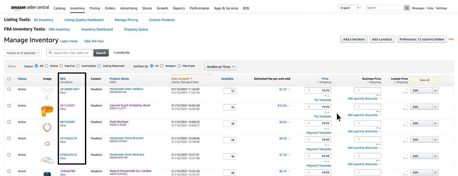The height and width of the screenshot is (176, 458).
Task: Click the Edit button for Stone Bracelet row
Action: (421, 140)
